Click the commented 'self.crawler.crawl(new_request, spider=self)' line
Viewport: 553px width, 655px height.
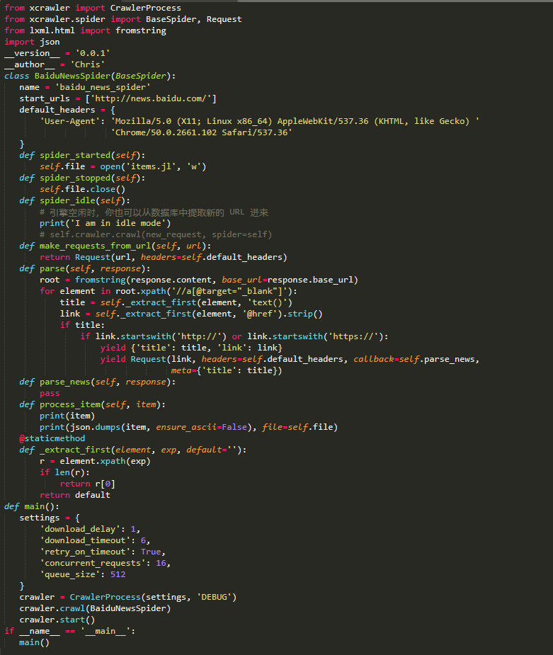pos(156,234)
